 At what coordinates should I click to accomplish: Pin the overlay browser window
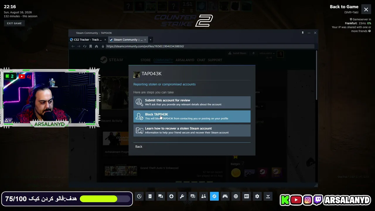303,33
